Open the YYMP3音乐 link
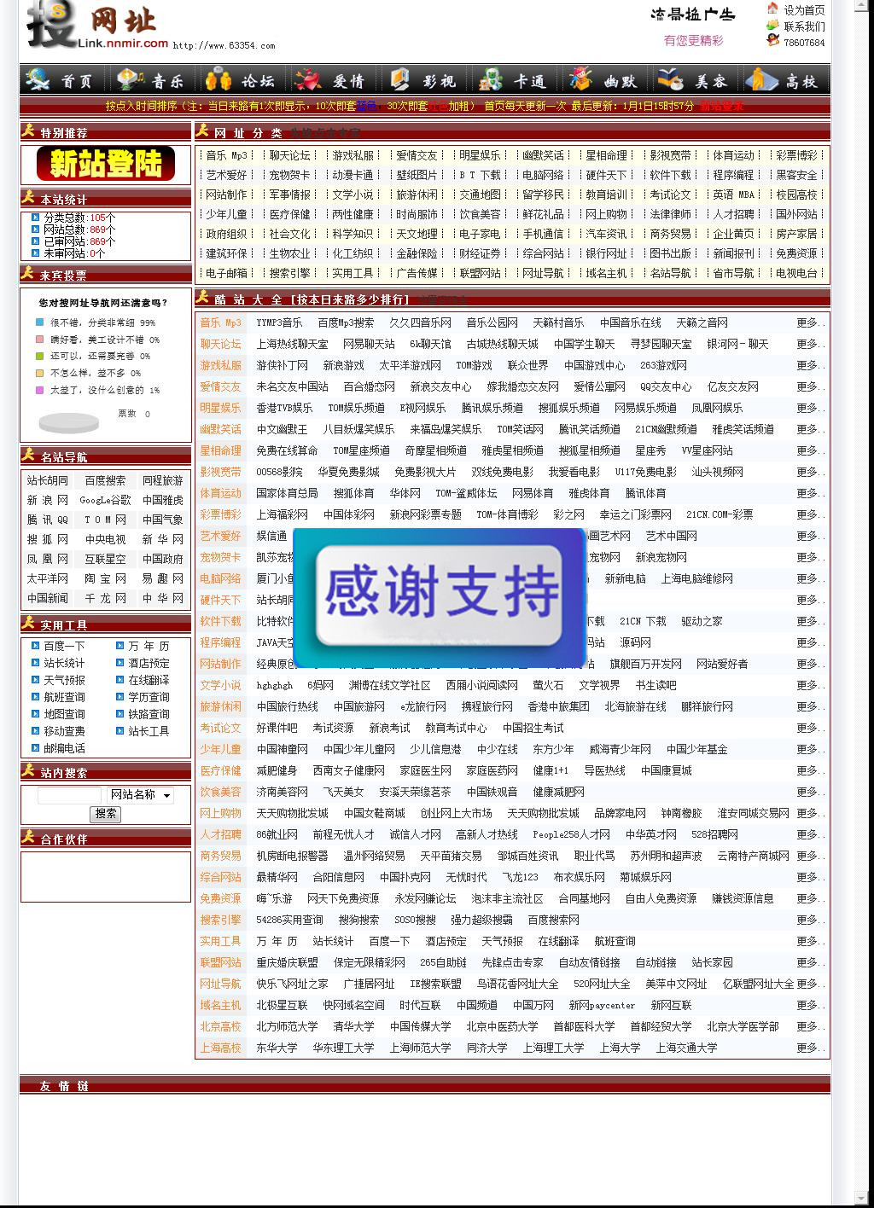The image size is (874, 1208). [x=279, y=322]
